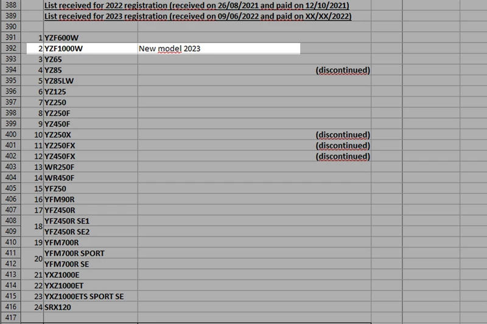Viewport: 487px width, 324px height.
Task: Click the 2023 registration list heading cell
Action: coord(198,16)
